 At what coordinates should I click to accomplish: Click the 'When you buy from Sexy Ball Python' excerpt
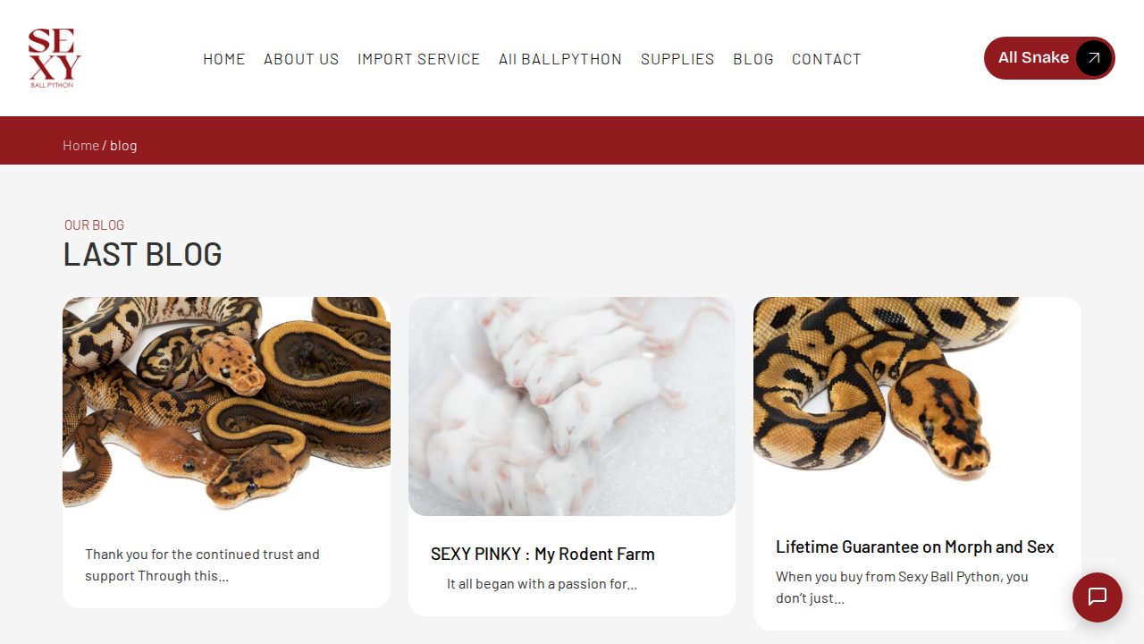(902, 588)
